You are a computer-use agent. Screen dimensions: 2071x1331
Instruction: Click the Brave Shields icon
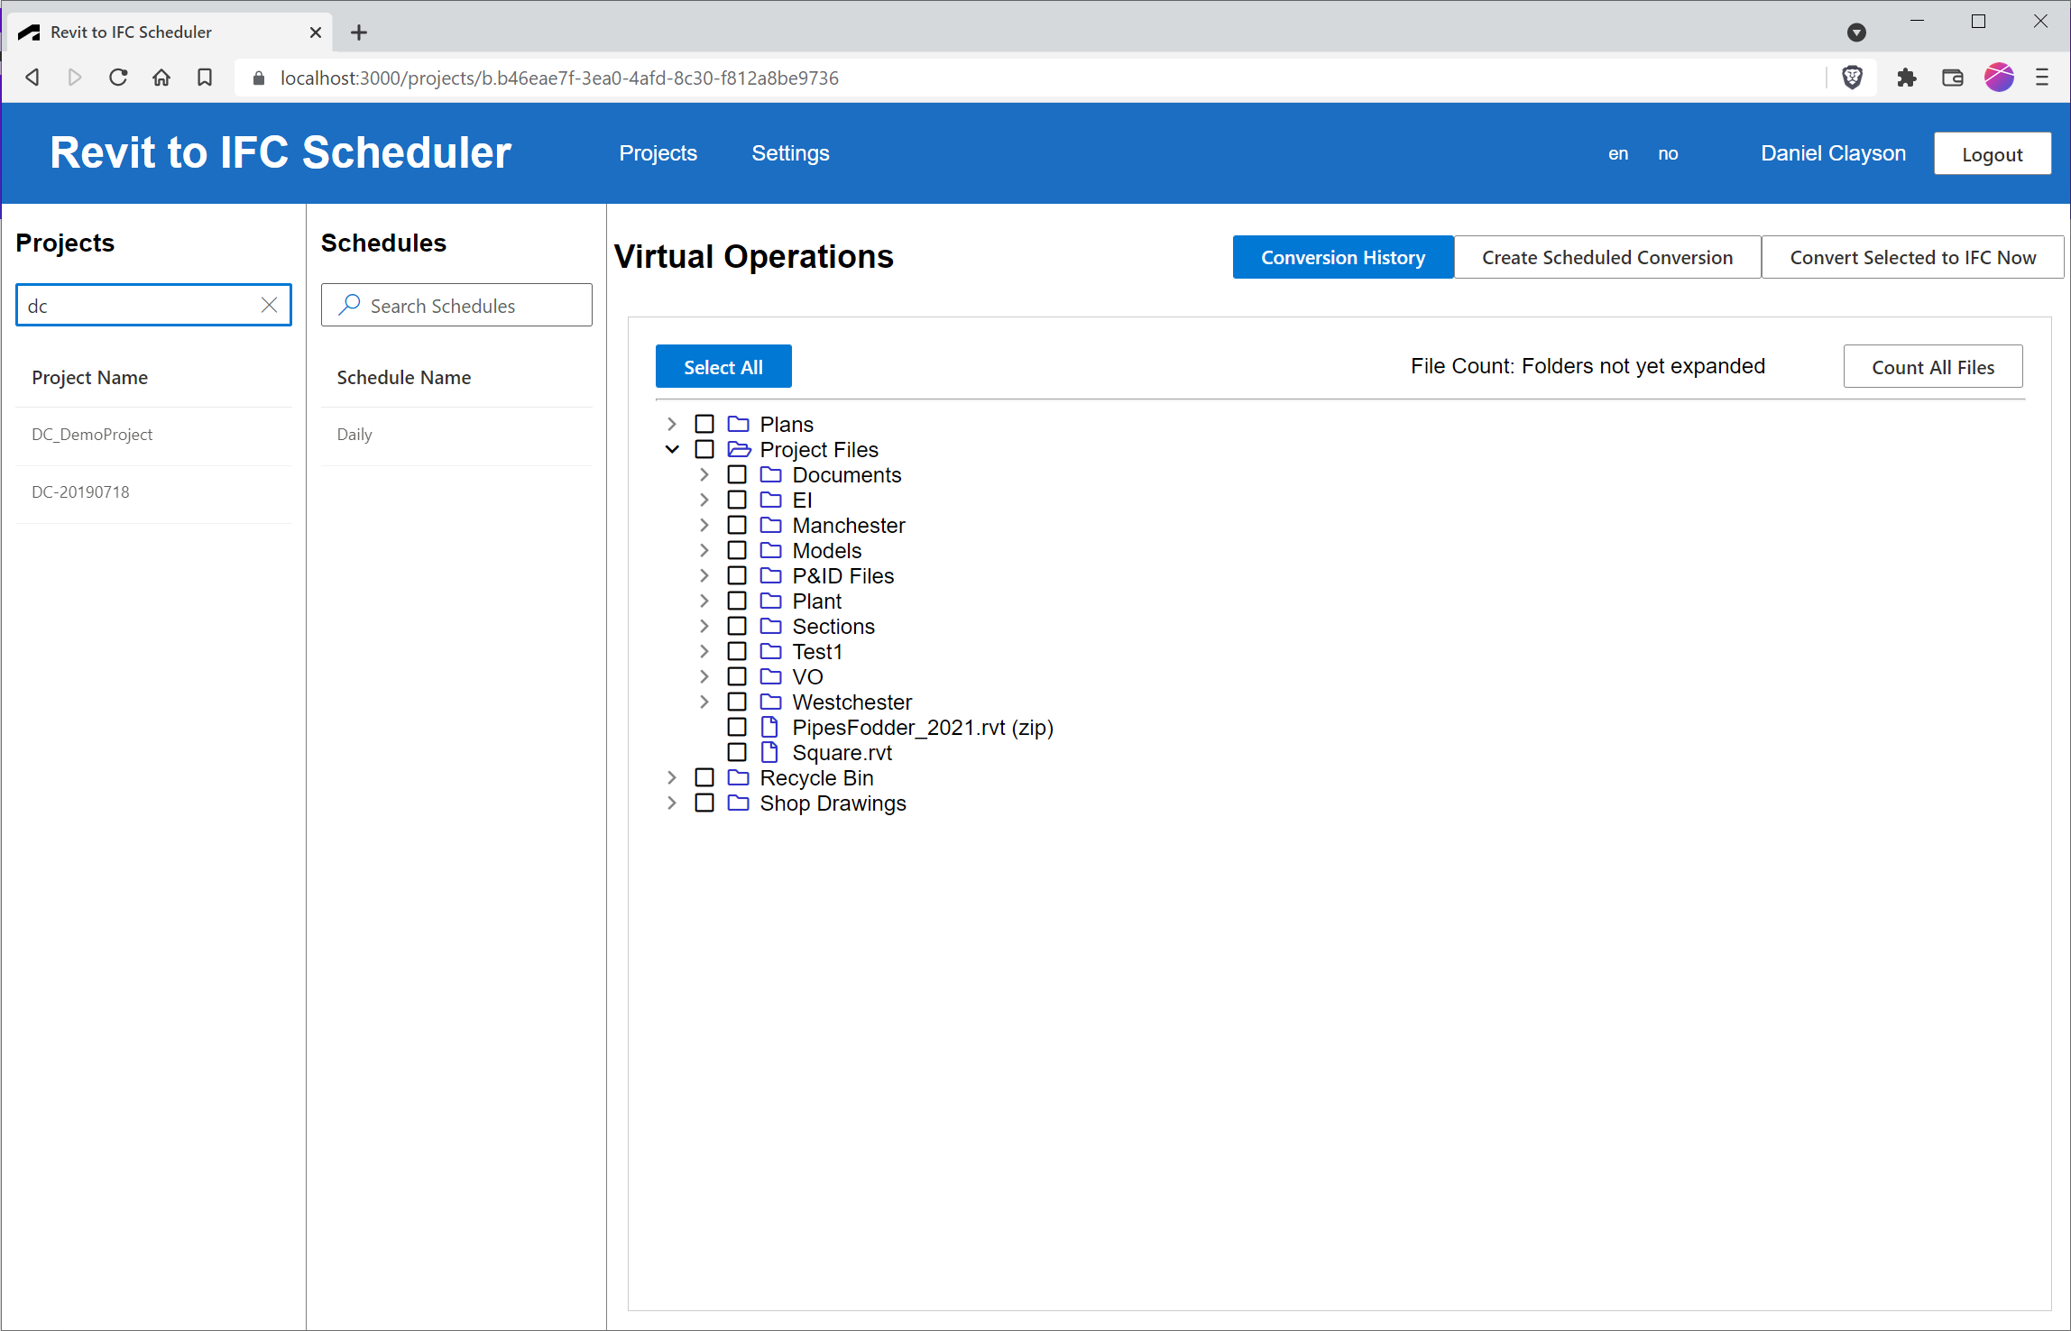1852,78
